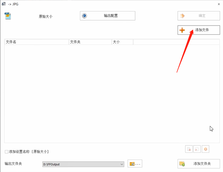
Task: Open the output folder dropdown list
Action: tap(121, 164)
